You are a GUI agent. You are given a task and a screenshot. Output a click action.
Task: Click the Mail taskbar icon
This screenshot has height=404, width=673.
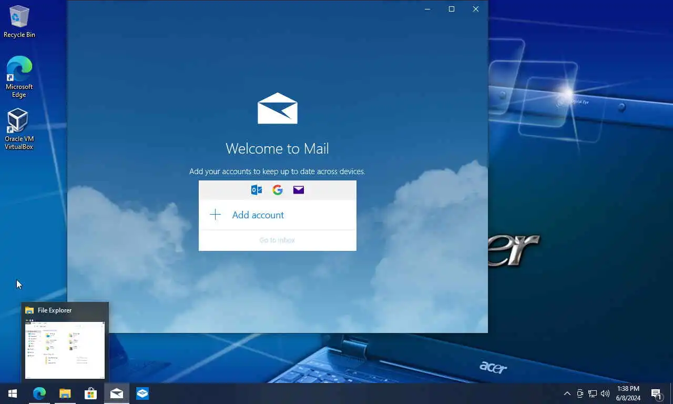coord(117,393)
